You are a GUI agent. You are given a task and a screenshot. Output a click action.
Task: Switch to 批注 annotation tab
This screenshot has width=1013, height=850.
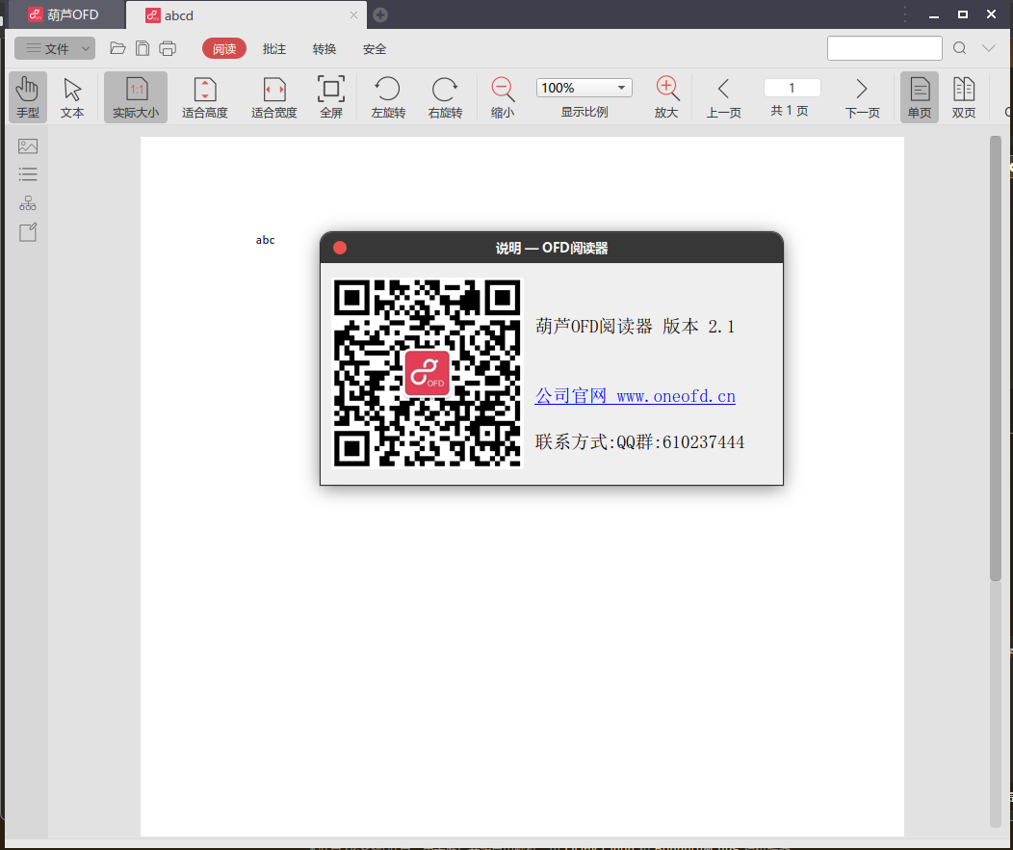point(274,49)
